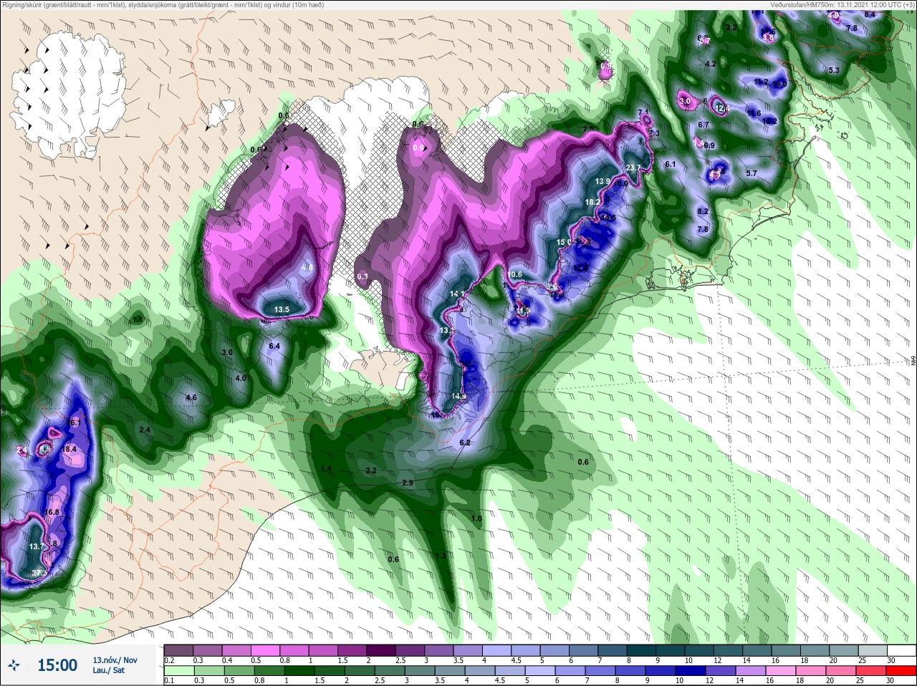Click the 2.4 precipitation value on map
Viewport: 917px width, 686px height.
145,430
